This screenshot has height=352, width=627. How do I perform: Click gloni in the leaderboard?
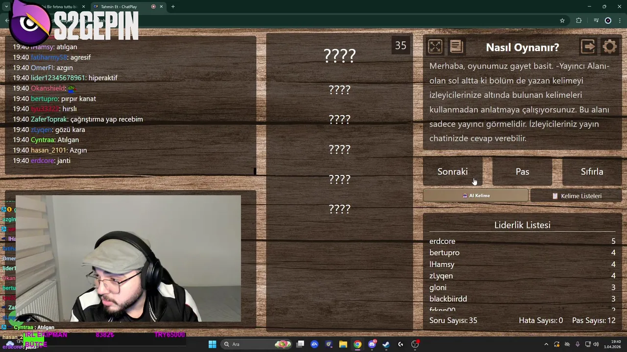[438, 287]
